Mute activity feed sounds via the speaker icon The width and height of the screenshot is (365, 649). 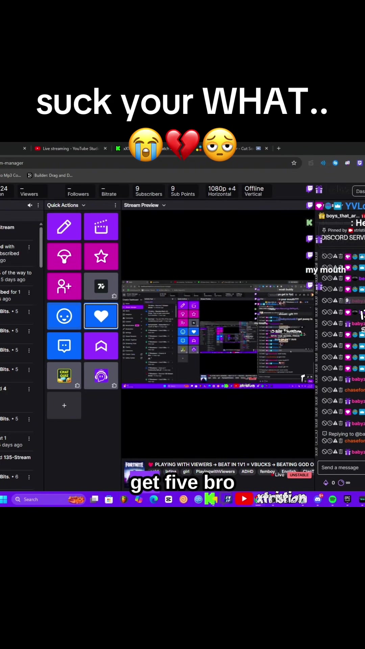click(x=30, y=205)
